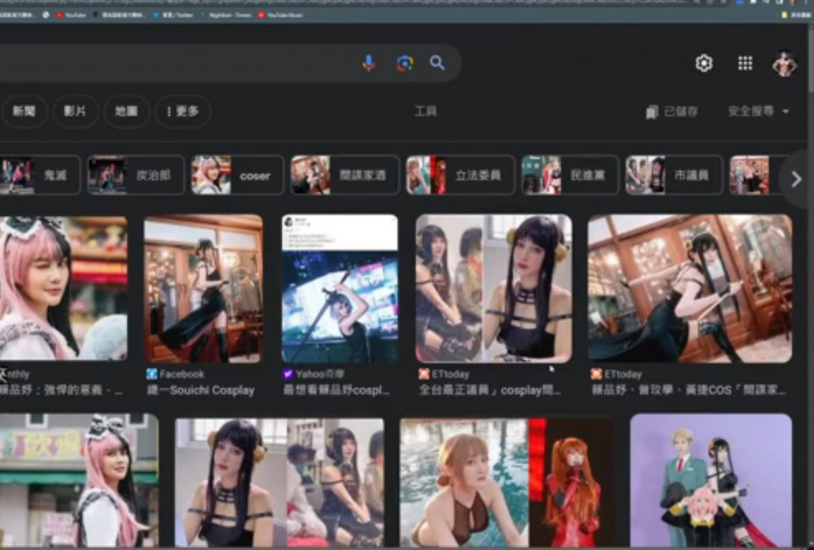Open the YouTube Music bookmark
The image size is (814, 550).
pos(279,14)
